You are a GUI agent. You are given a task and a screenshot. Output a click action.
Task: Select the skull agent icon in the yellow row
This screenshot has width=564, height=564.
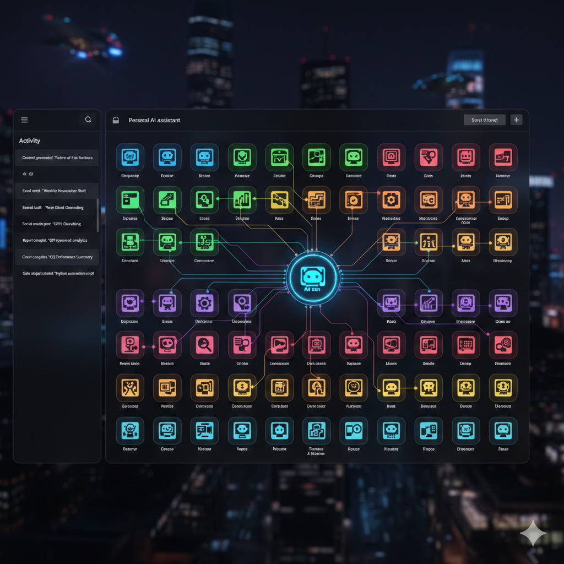click(x=429, y=390)
